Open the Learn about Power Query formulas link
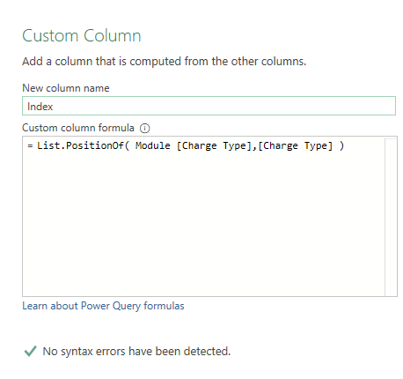The width and height of the screenshot is (403, 379). tap(103, 306)
